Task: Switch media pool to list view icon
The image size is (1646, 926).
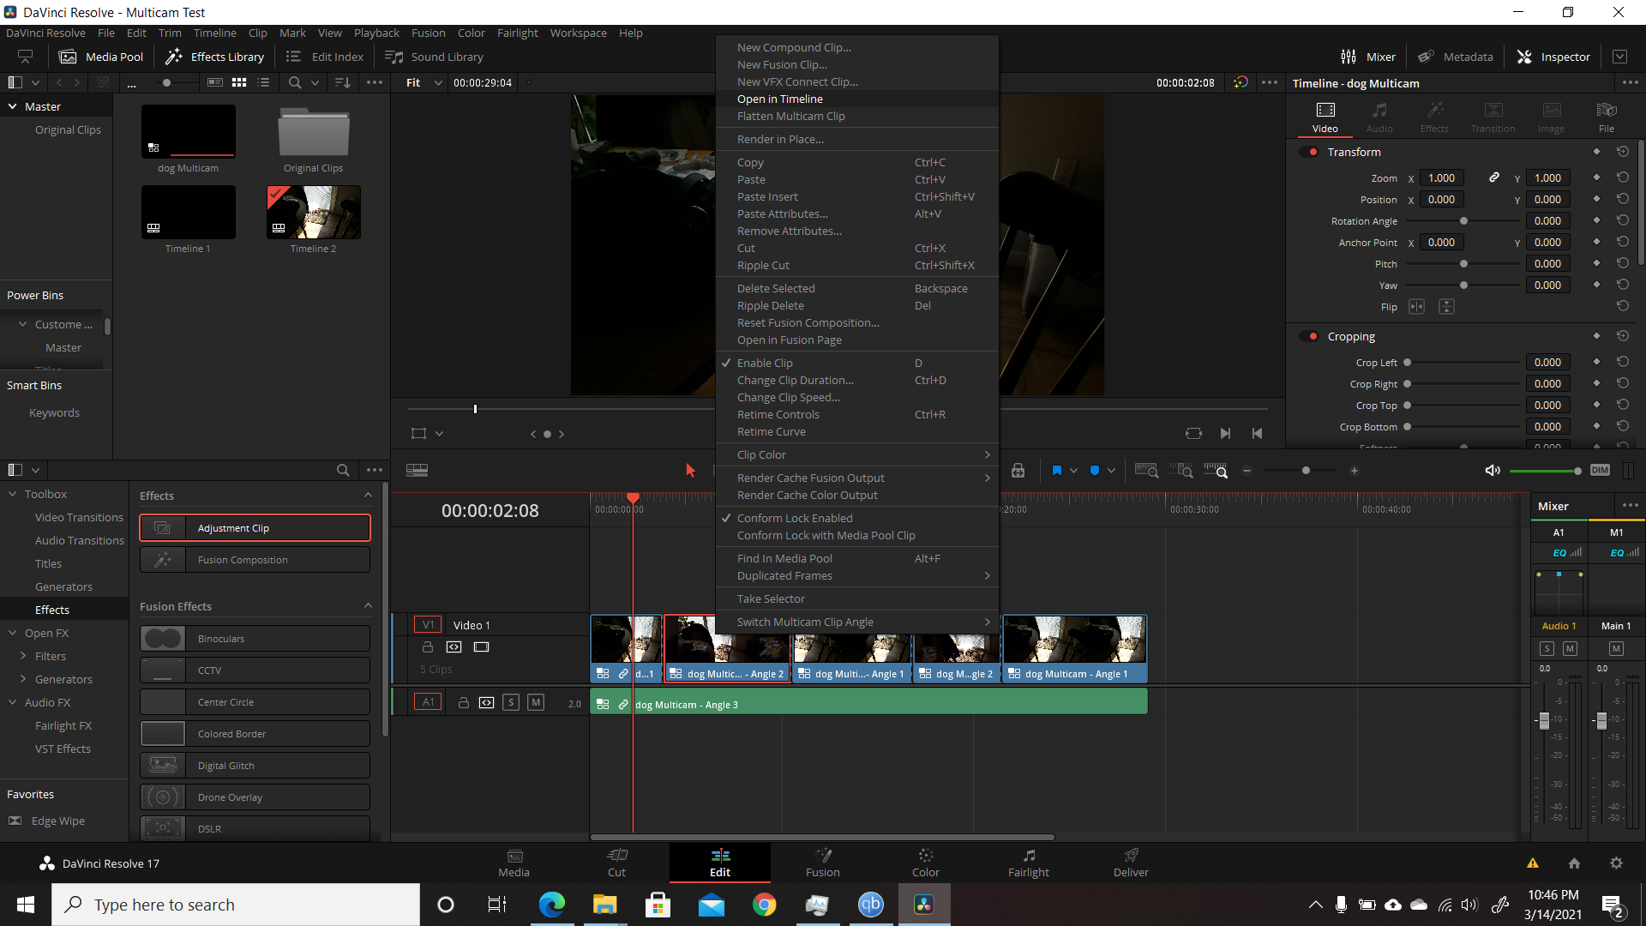Action: coord(263,82)
